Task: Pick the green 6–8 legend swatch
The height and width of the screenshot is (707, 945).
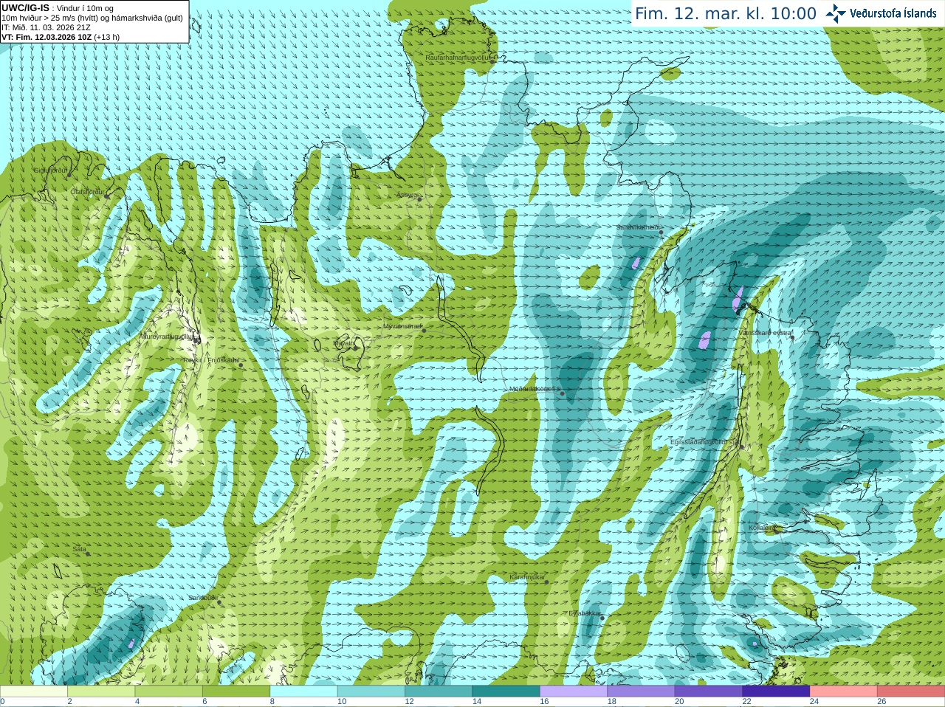Action: (x=236, y=692)
